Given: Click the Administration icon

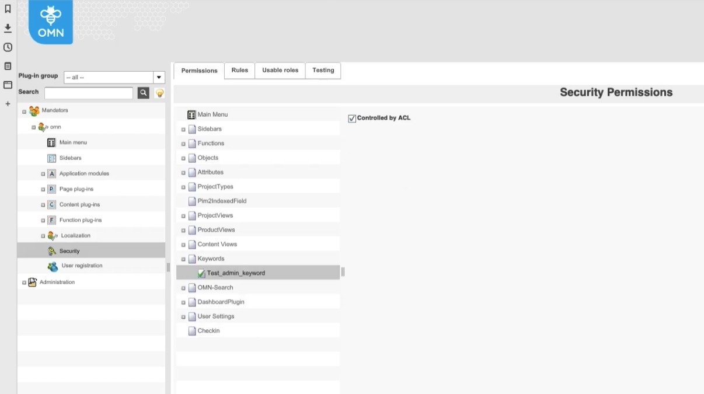Looking at the screenshot, I should (x=33, y=282).
